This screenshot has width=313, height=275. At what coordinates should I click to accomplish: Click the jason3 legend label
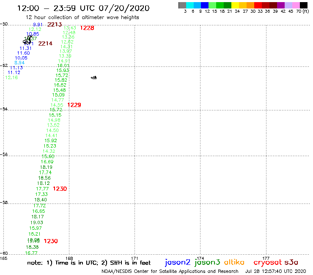point(207,262)
